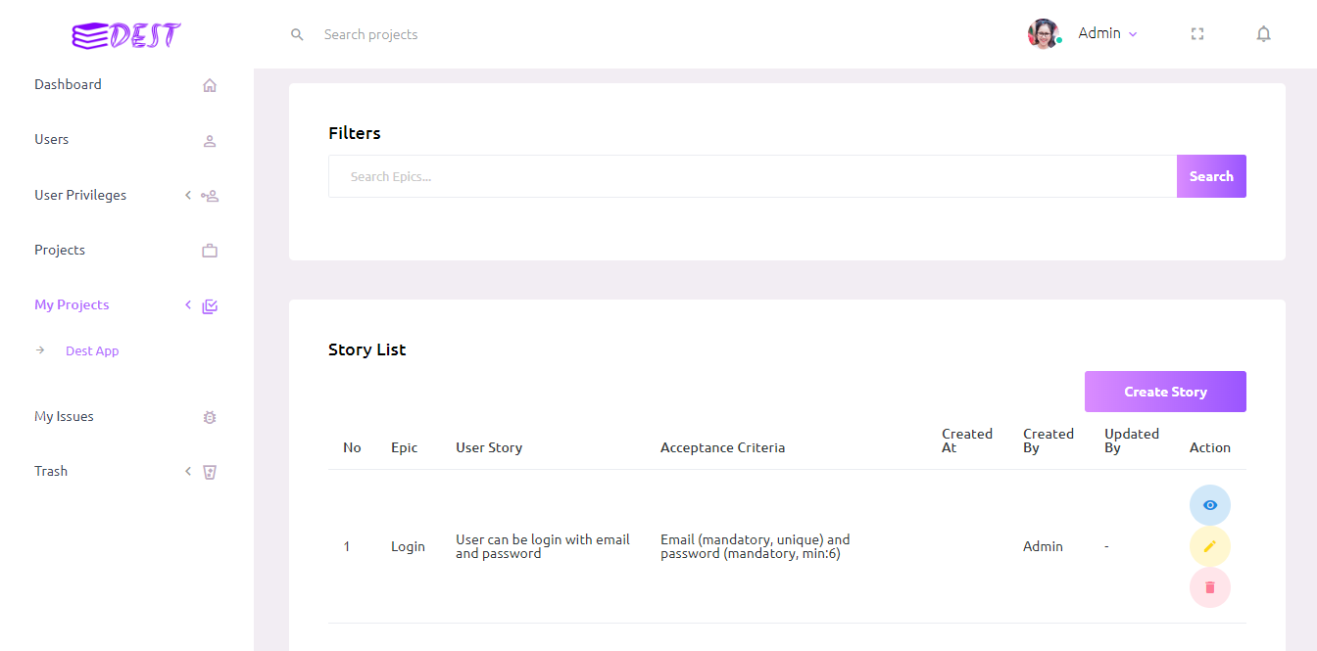Click the Epic column header
This screenshot has width=1317, height=651.
click(404, 447)
